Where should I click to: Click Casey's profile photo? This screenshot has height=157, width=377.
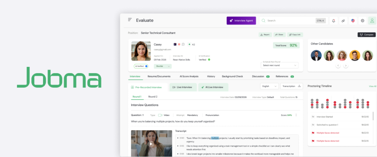(141, 51)
